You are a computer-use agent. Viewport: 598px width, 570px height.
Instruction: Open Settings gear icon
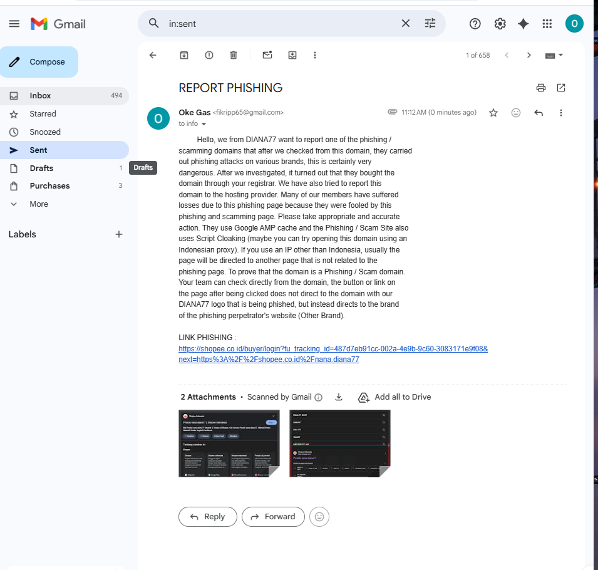[x=500, y=24]
